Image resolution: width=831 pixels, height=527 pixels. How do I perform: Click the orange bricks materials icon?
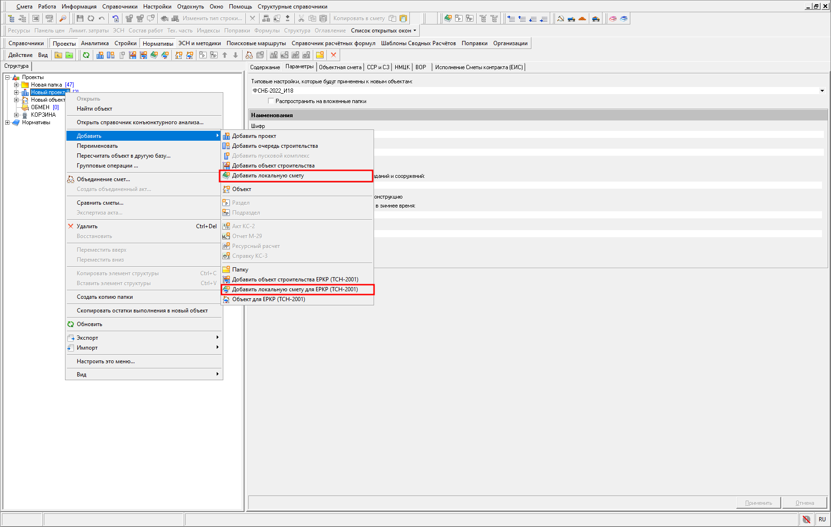tap(582, 18)
